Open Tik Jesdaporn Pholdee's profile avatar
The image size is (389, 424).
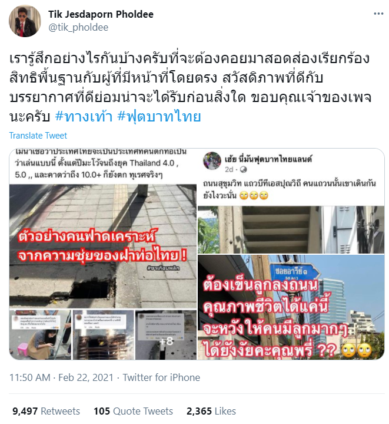coord(25,21)
